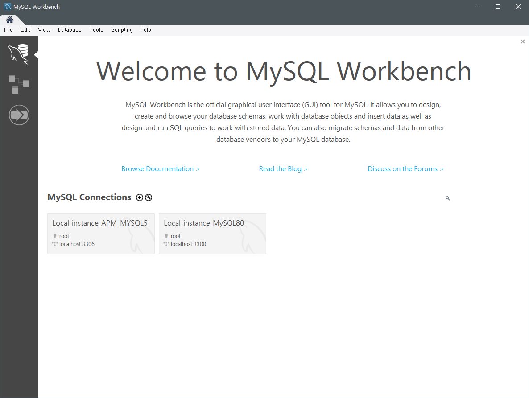Follow the Discuss on the Forums link
The width and height of the screenshot is (529, 398).
pos(405,169)
